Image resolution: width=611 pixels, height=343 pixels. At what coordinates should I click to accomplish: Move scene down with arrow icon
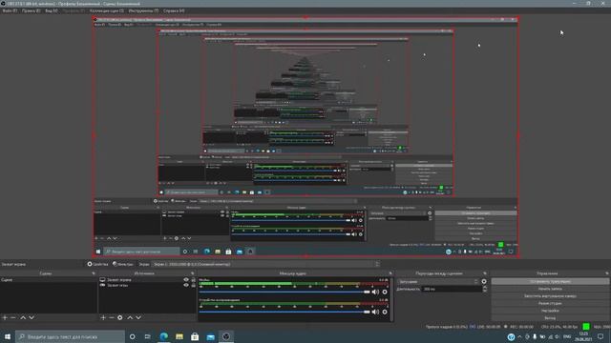coord(32,317)
